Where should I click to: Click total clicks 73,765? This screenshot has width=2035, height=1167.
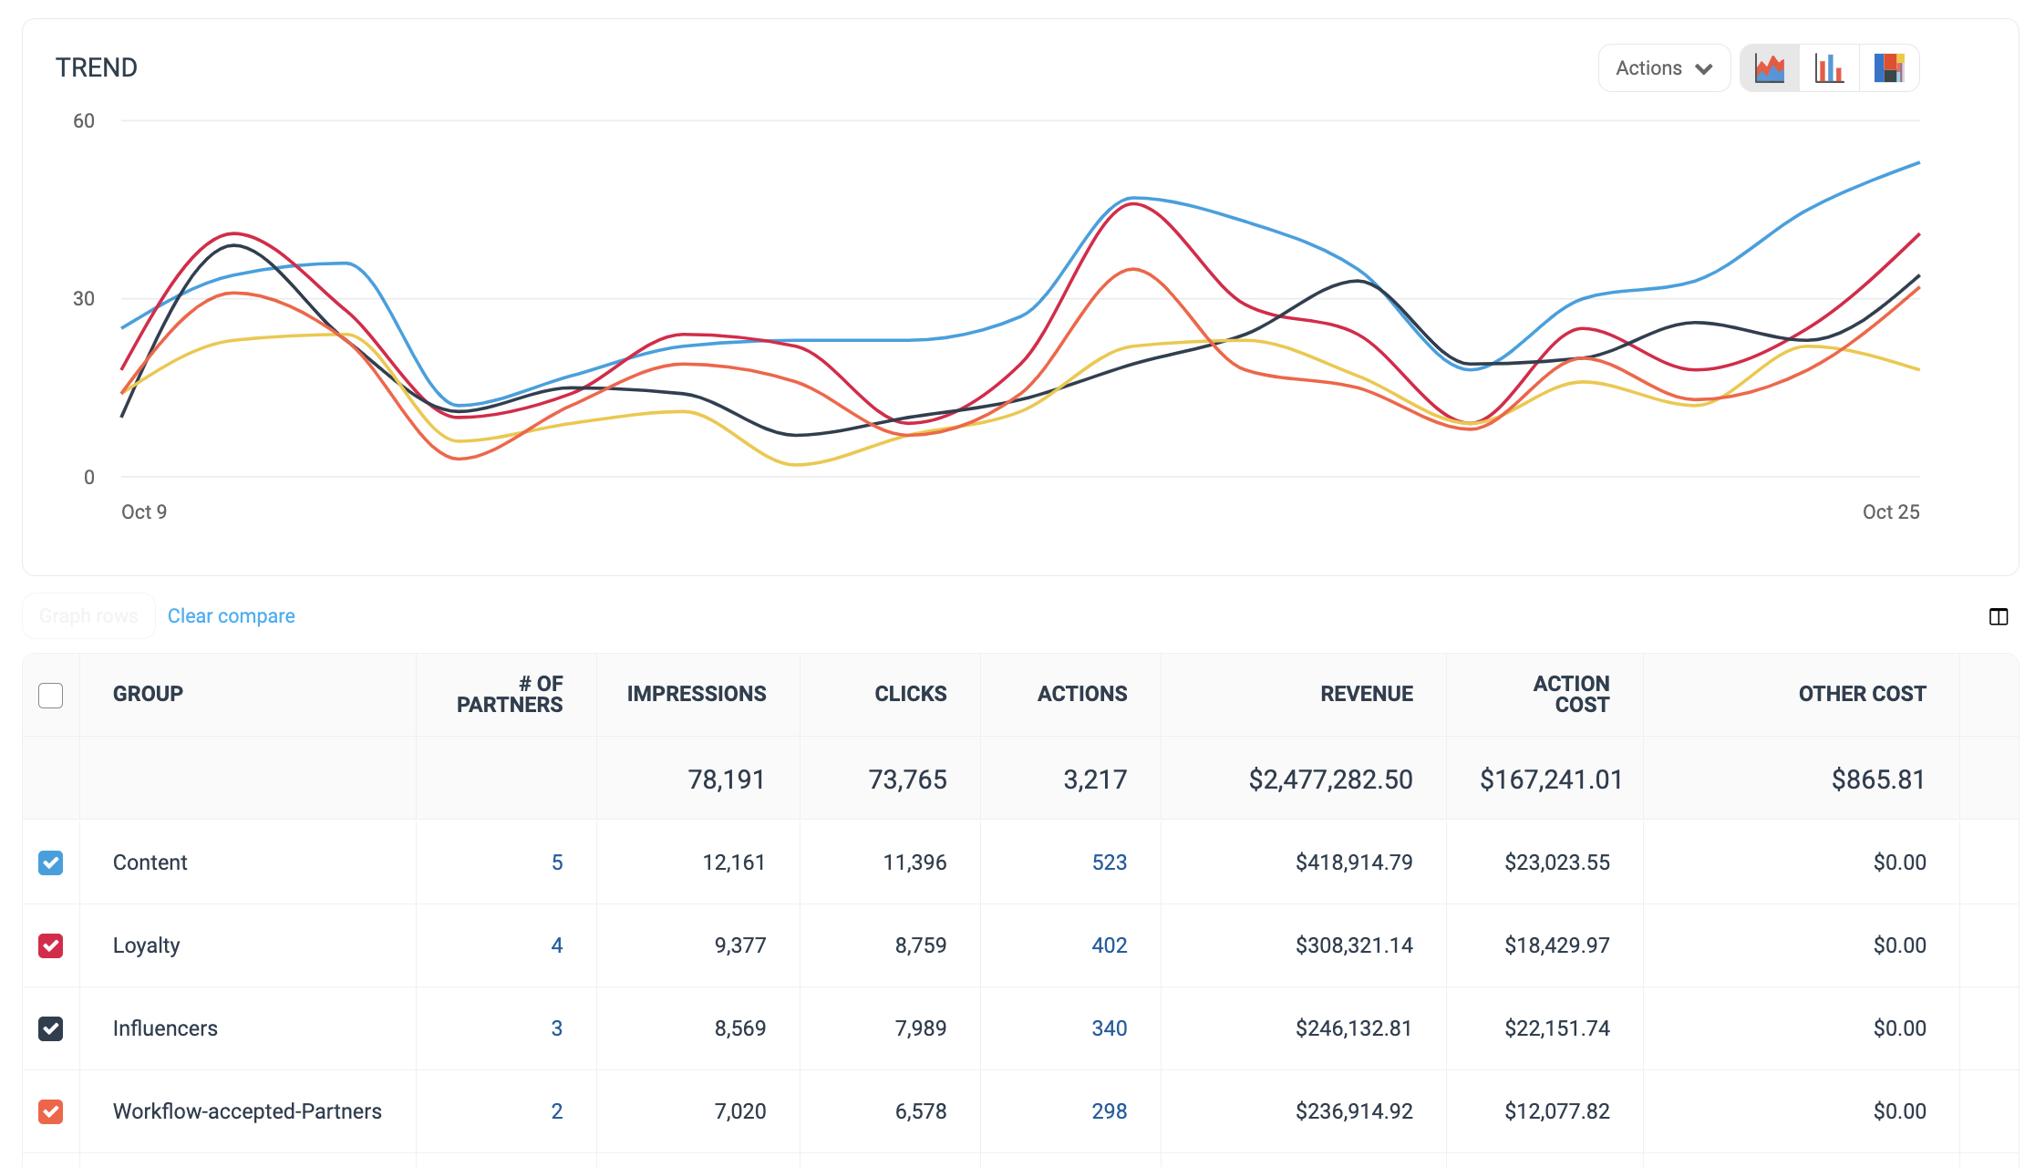coord(907,780)
